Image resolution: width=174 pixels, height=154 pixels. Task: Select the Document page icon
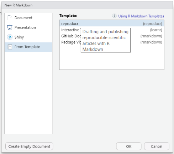(x=10, y=18)
